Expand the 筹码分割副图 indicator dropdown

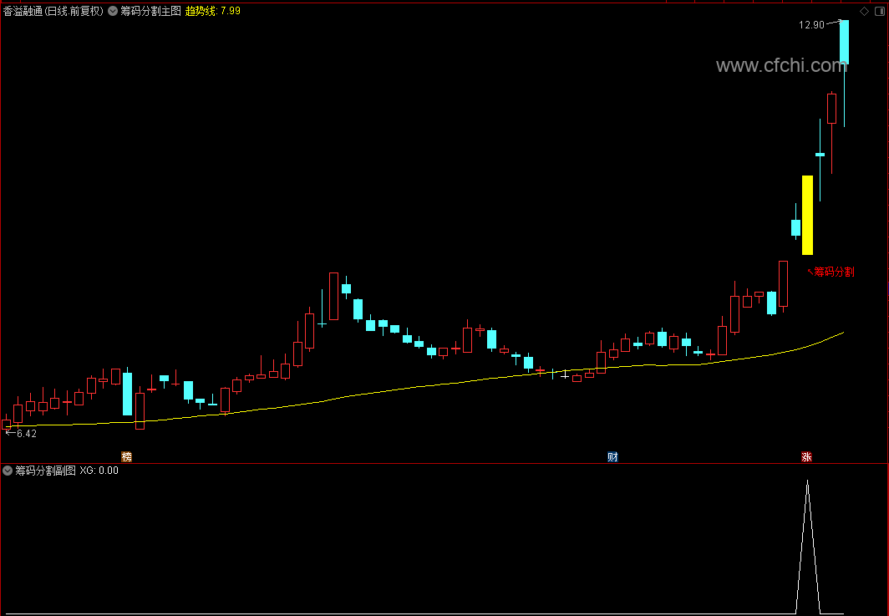[x=8, y=471]
